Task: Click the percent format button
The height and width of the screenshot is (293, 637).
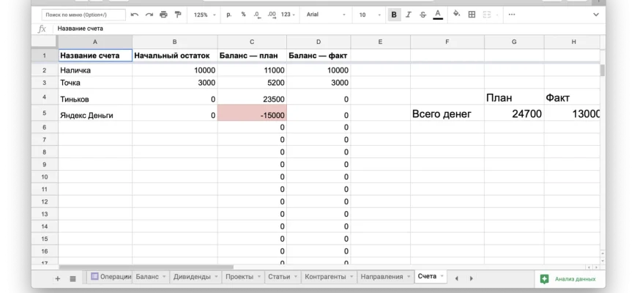Action: click(x=243, y=15)
